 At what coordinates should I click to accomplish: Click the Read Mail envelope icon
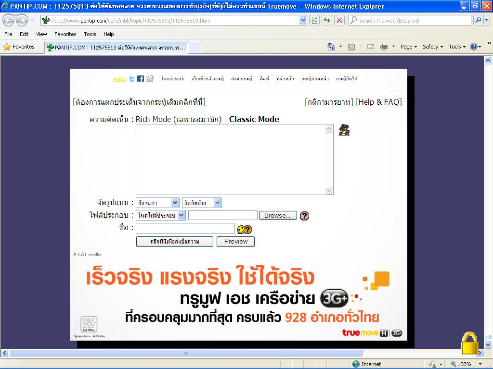(x=371, y=47)
